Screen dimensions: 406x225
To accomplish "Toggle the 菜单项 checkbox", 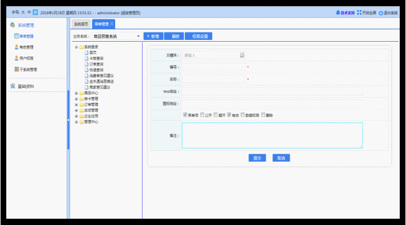I will pyautogui.click(x=185, y=115).
